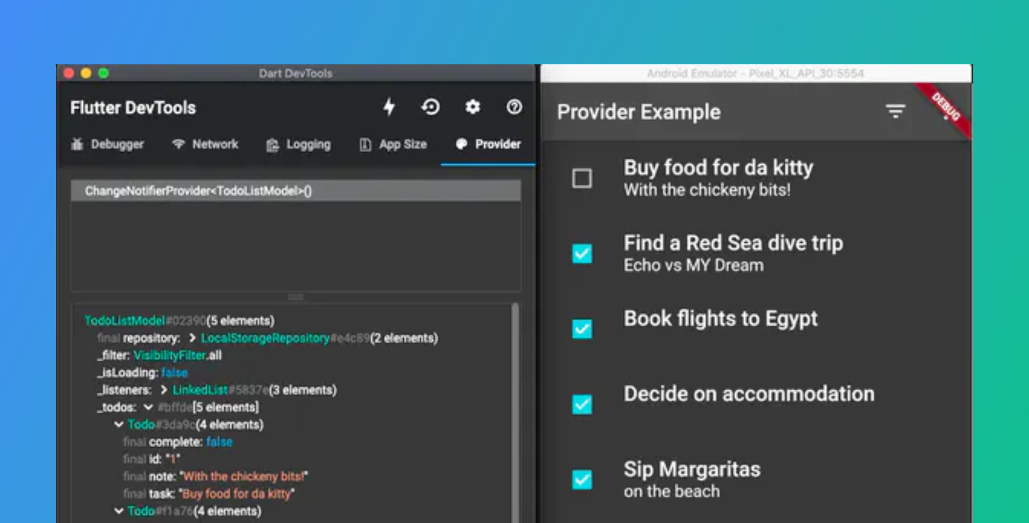This screenshot has height=523, width=1029.
Task: Minimize Dart DevTools with yellow button
Action: click(86, 73)
